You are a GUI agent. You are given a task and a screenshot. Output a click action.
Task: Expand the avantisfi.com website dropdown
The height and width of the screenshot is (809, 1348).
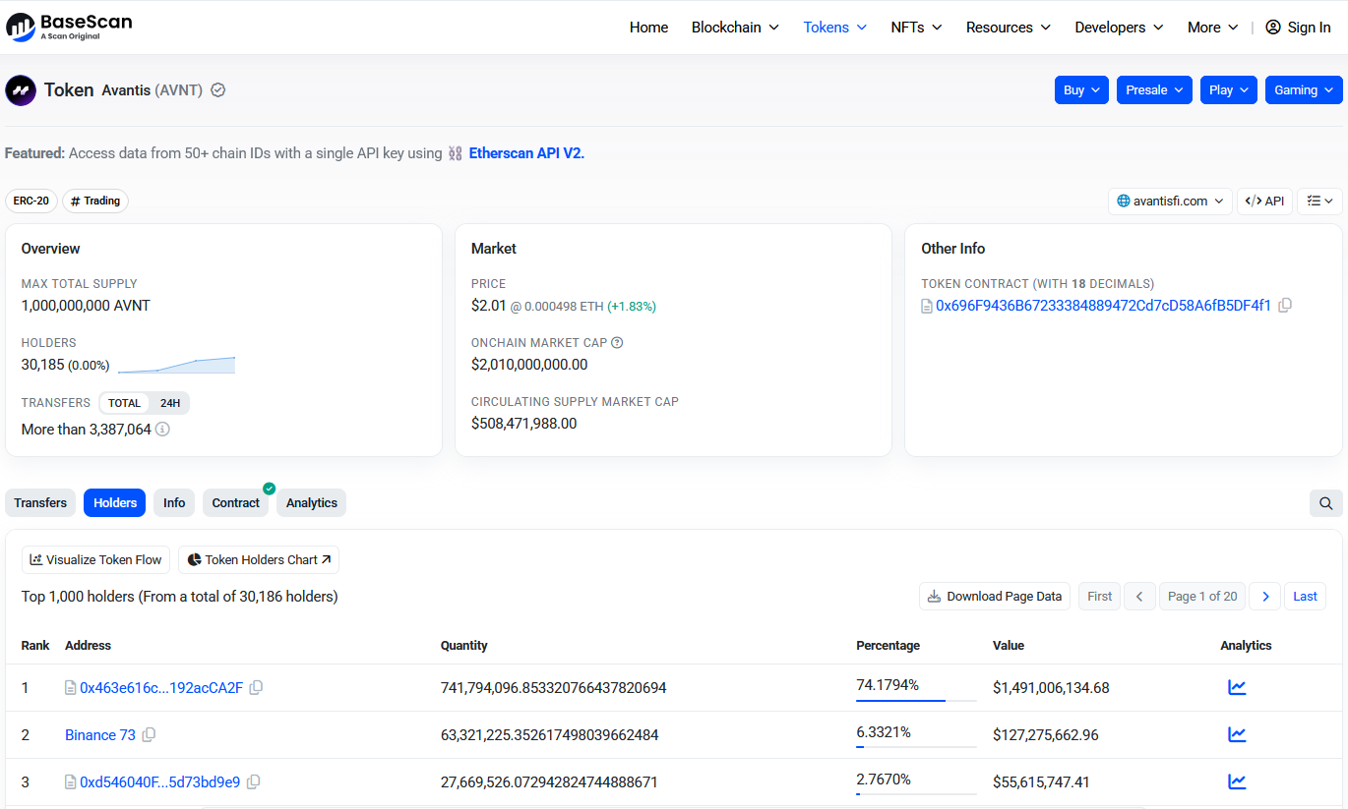[x=1169, y=201]
